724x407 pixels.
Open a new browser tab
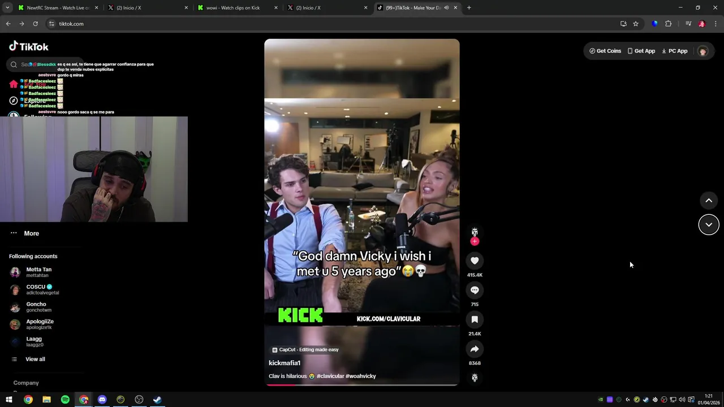(469, 8)
